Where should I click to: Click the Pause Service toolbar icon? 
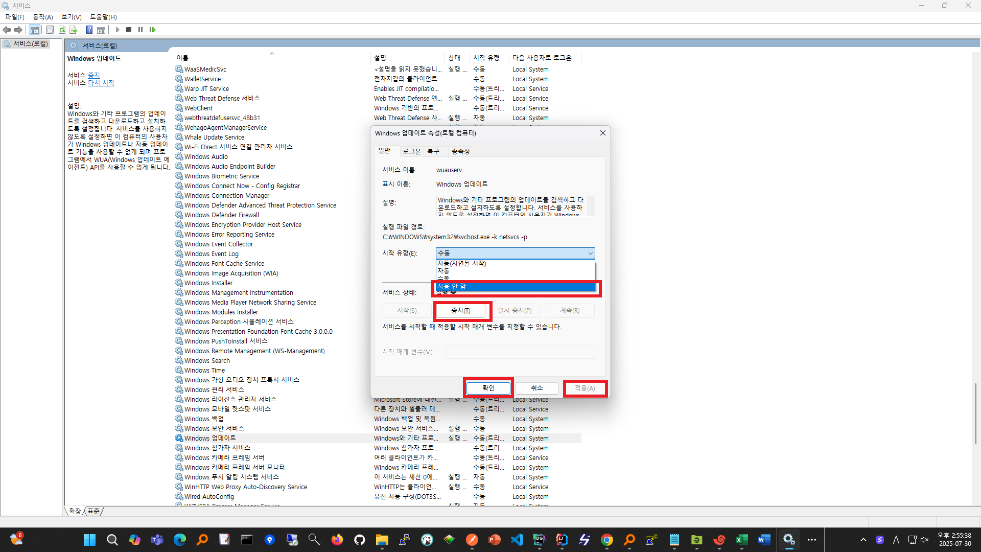click(141, 30)
